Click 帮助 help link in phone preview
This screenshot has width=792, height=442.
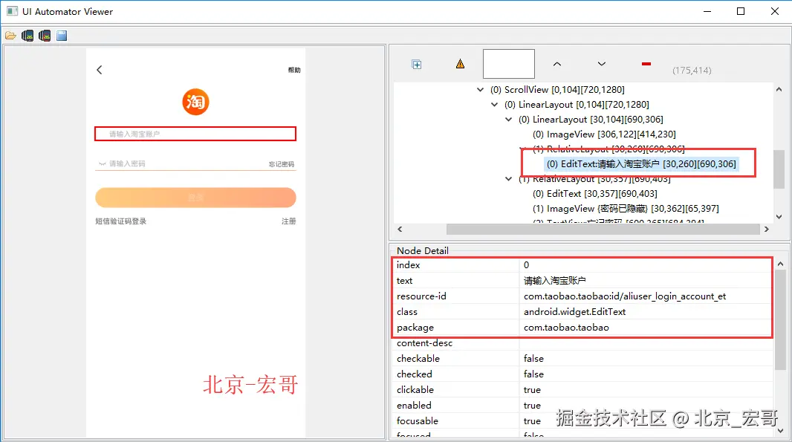(294, 71)
